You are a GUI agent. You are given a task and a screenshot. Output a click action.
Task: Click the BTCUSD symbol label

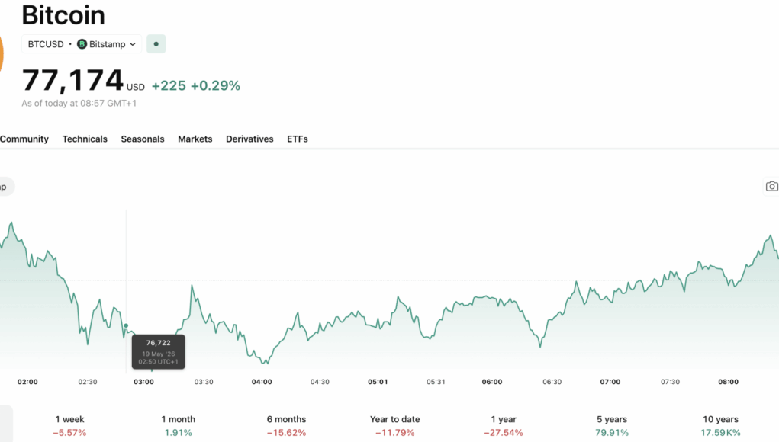tap(46, 44)
